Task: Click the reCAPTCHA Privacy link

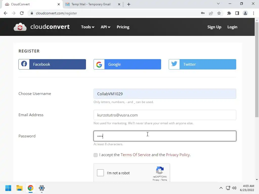Action: click(156, 180)
